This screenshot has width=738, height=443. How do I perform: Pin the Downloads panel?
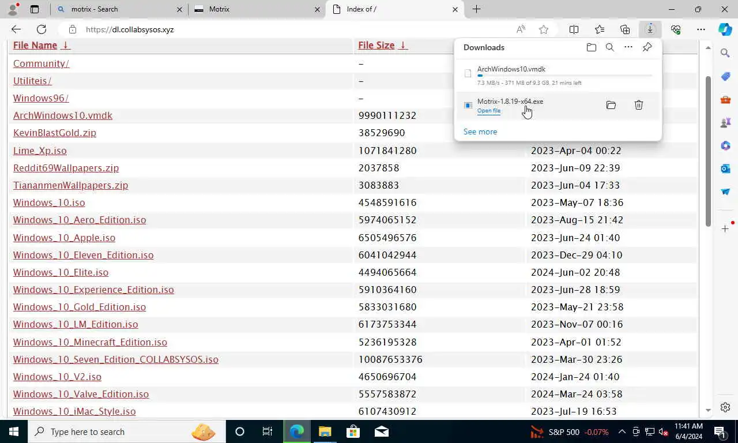click(x=647, y=47)
